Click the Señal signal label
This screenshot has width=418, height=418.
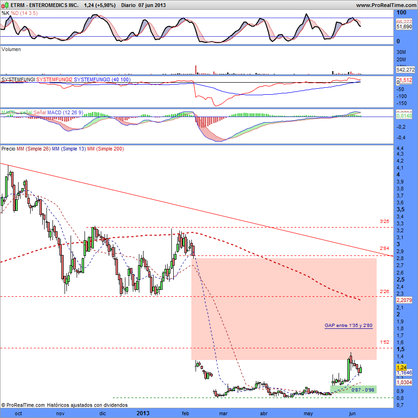[x=40, y=112]
